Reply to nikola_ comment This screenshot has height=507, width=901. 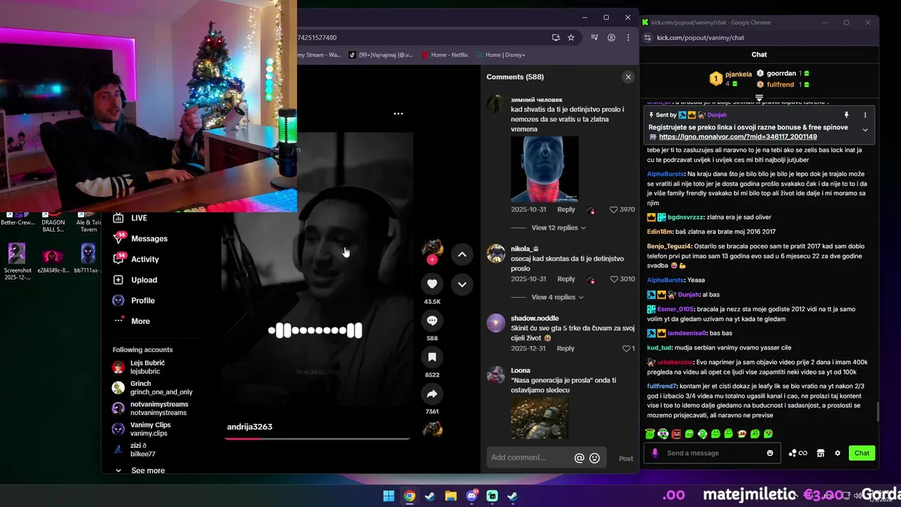[566, 280]
